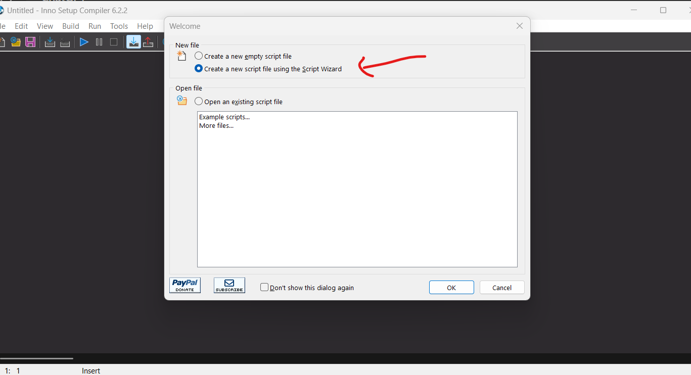
Task: Close the Welcome dialog with the X
Action: [520, 26]
